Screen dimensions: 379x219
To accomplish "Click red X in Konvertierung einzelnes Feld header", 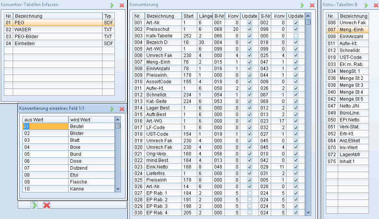I will point(122,109).
